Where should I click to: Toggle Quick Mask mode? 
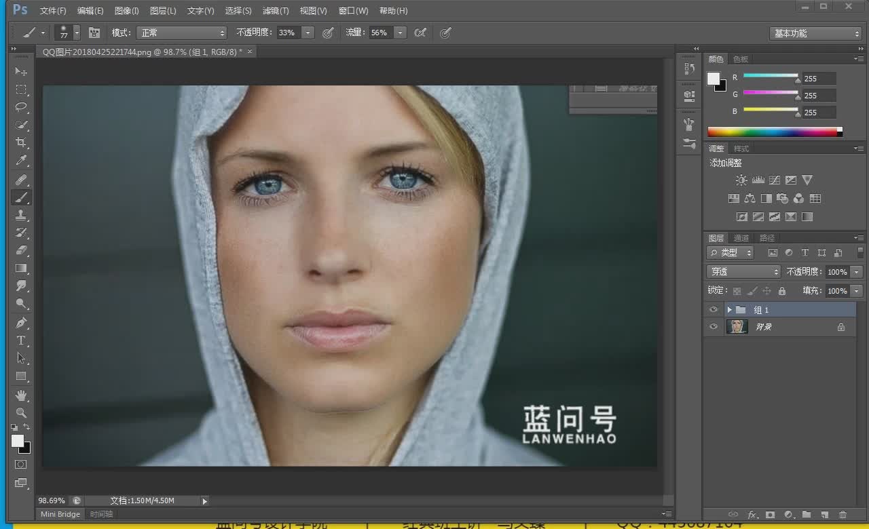click(x=21, y=465)
